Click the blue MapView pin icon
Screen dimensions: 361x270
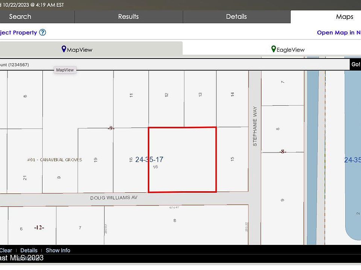click(x=64, y=49)
